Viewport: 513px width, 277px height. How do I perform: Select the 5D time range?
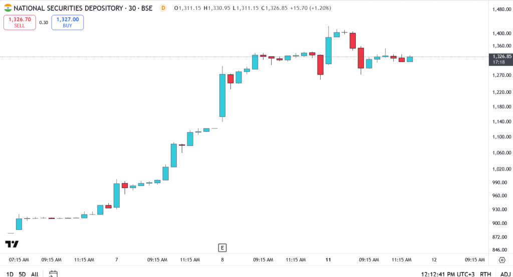22,274
